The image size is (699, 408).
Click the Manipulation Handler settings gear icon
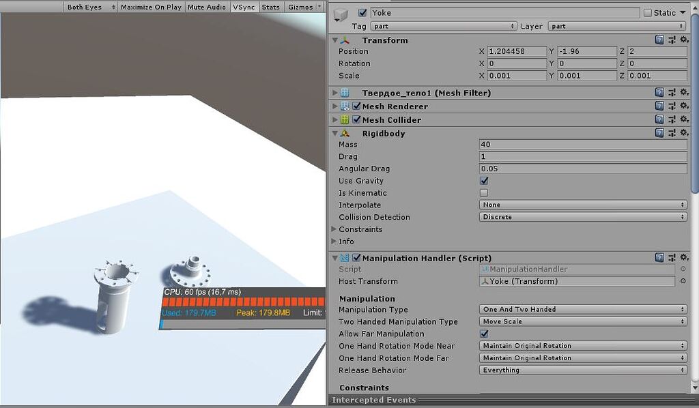[x=685, y=258]
